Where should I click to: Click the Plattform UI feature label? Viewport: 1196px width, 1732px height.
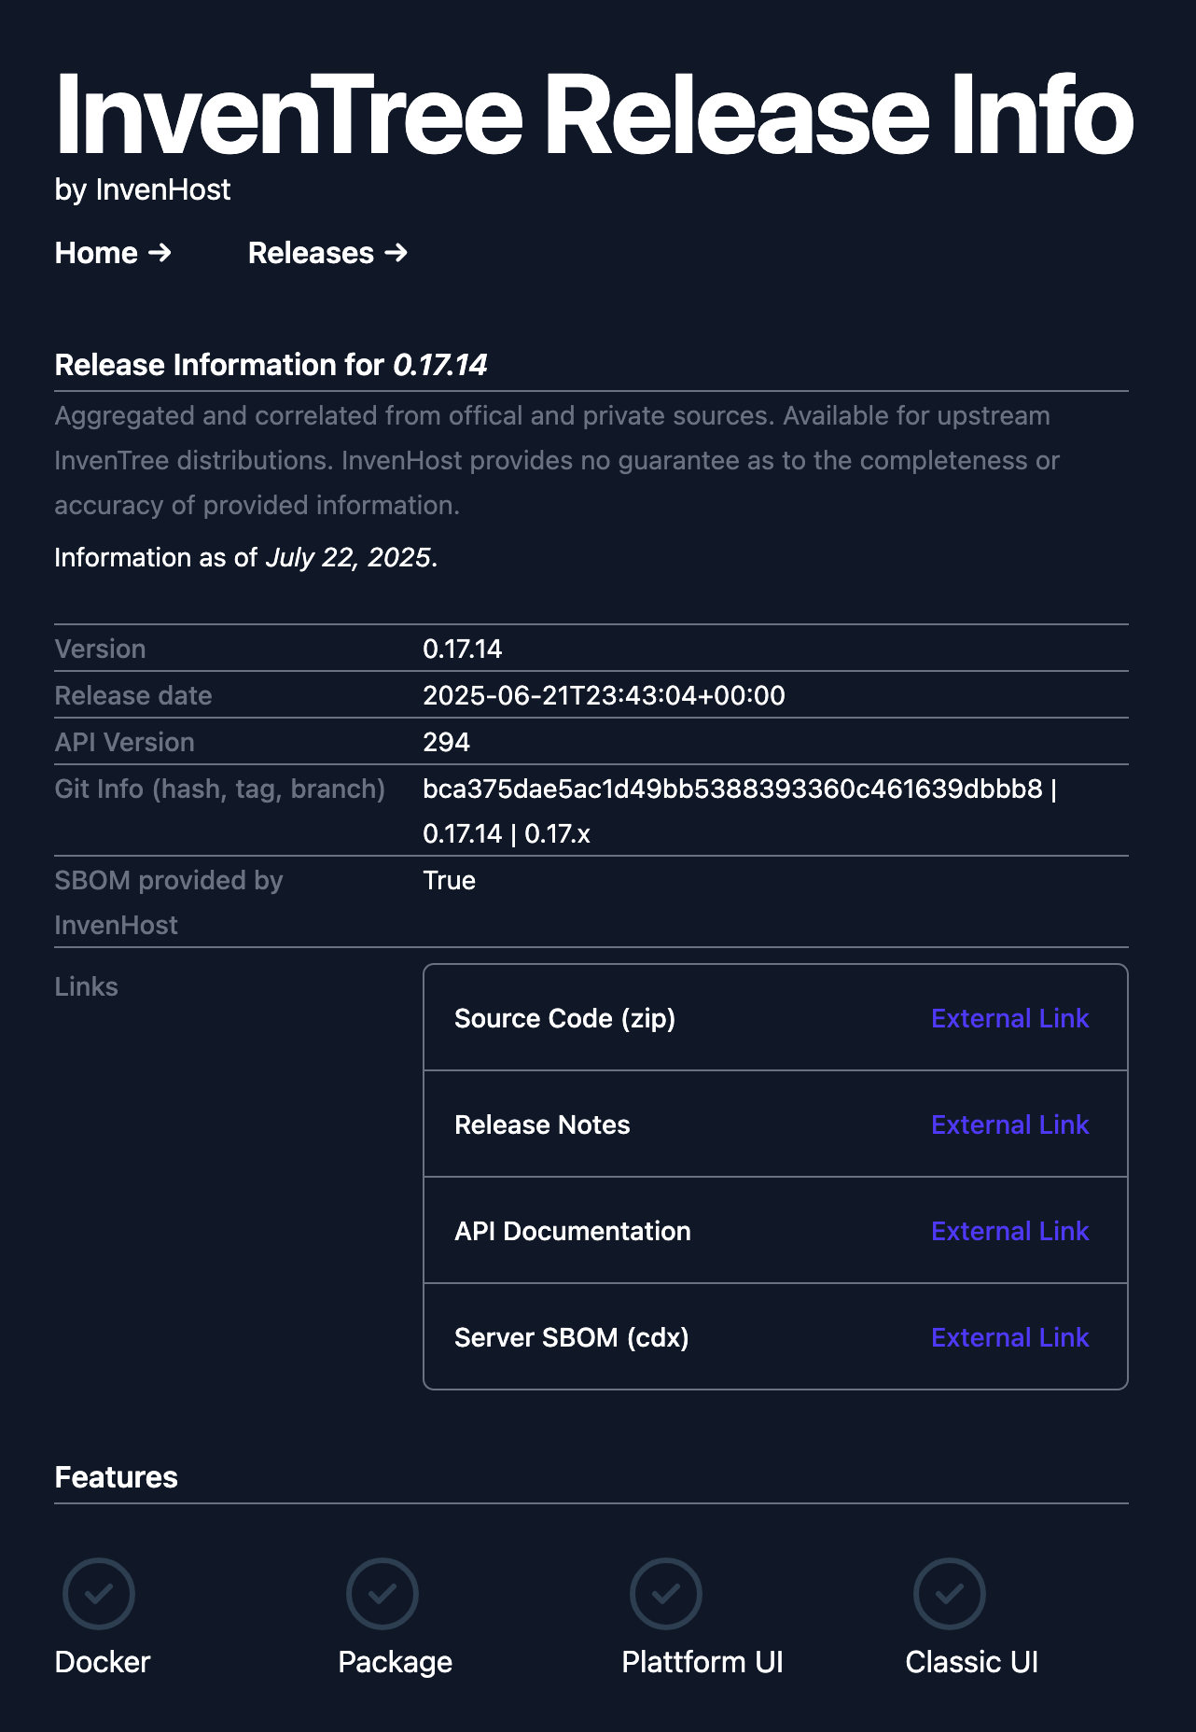point(702,1662)
